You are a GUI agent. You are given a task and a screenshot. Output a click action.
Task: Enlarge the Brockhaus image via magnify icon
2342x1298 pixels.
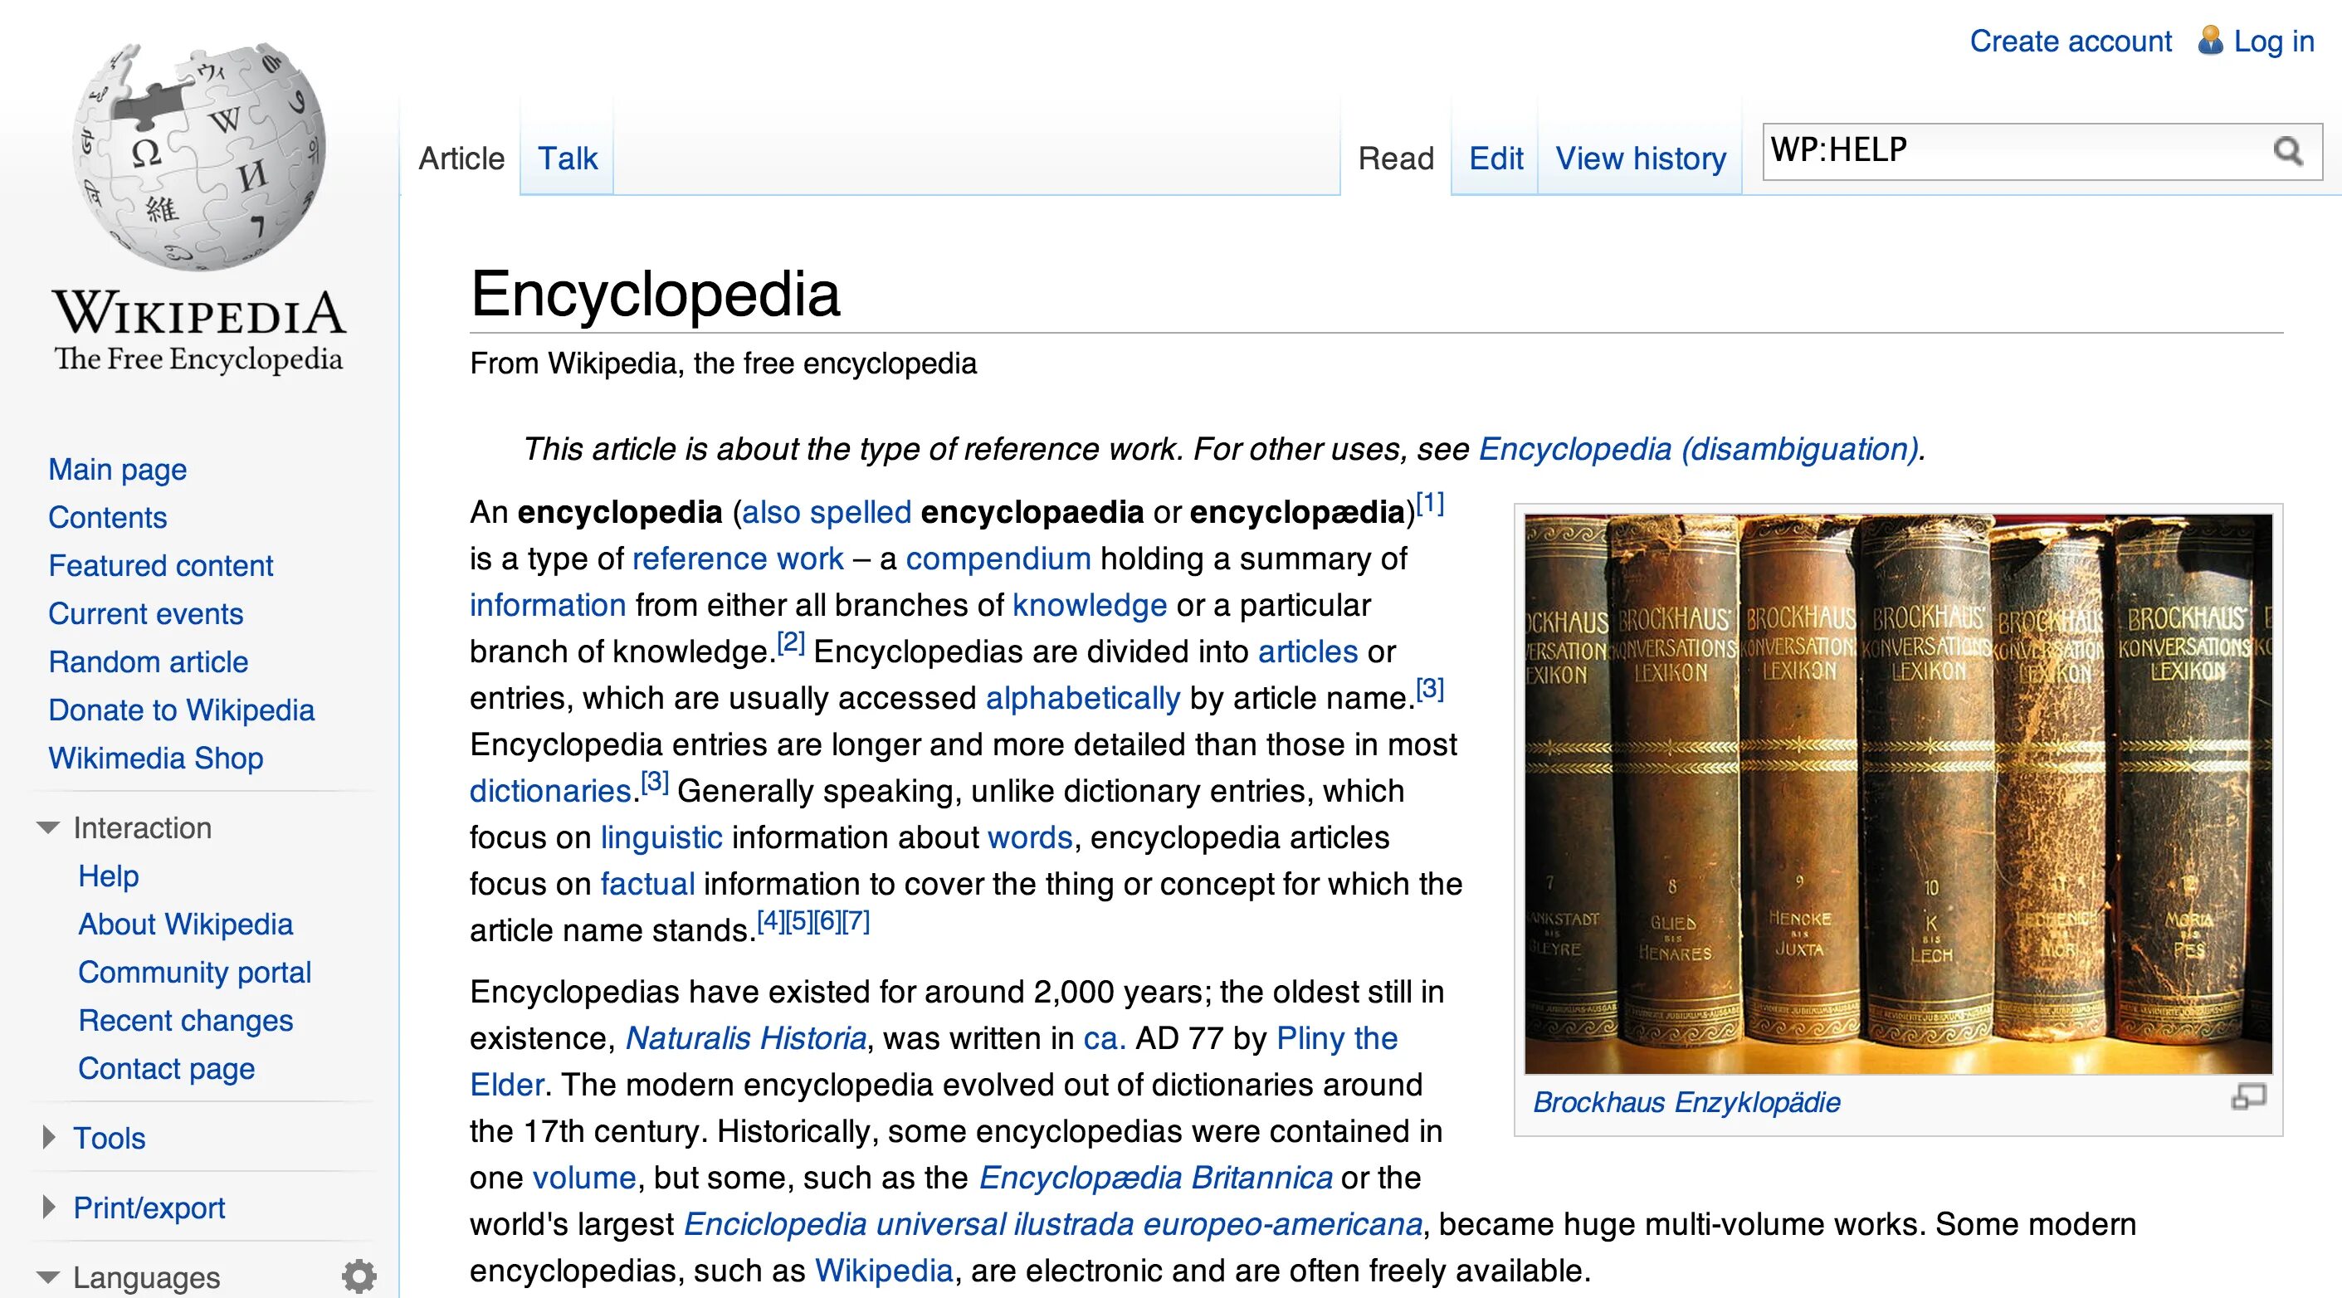tap(2248, 1098)
